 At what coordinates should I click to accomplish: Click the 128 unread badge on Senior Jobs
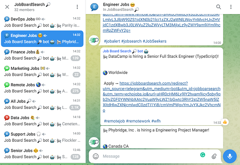click(x=76, y=157)
